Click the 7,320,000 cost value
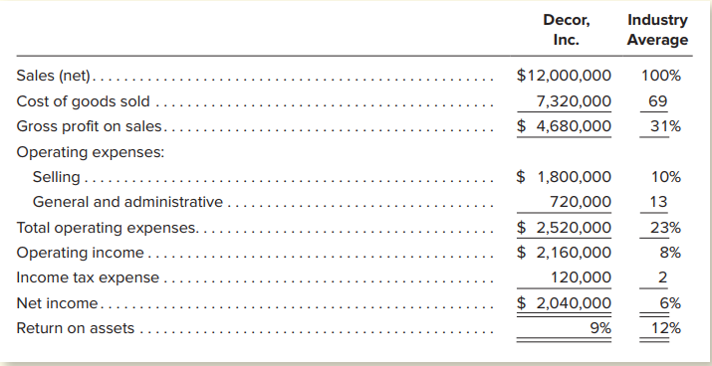Viewport: 712px width, 366px height. tap(574, 101)
